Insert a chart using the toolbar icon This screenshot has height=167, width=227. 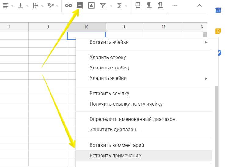click(x=91, y=6)
